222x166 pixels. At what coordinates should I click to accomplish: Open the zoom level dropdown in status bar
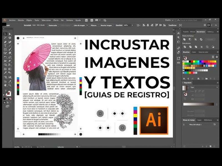(x=22, y=147)
